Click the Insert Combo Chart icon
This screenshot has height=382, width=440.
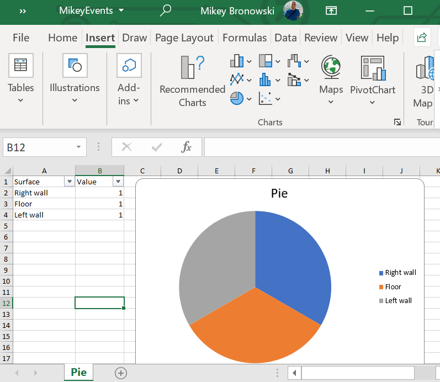294,79
